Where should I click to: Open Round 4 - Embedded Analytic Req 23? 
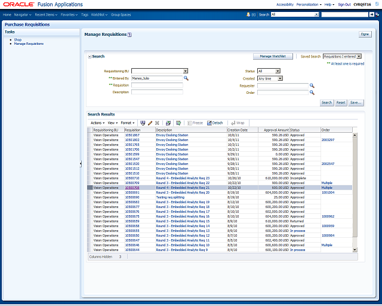(x=183, y=178)
